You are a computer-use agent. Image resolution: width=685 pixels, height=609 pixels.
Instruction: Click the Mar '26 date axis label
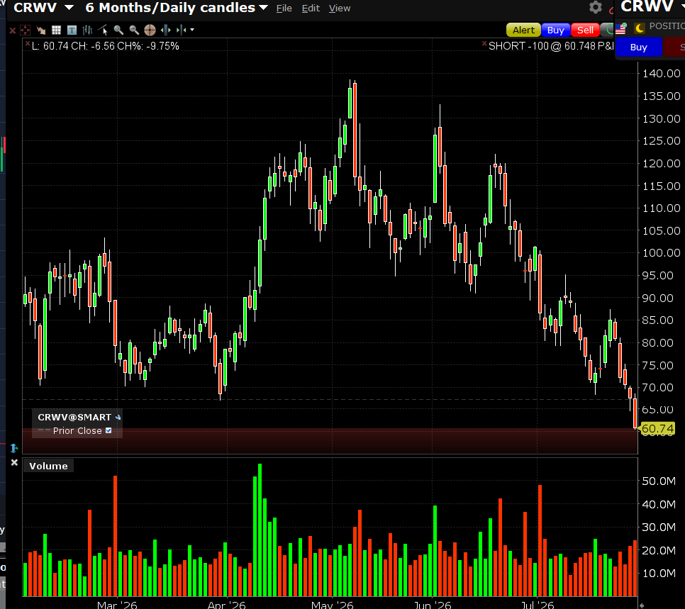(x=117, y=605)
